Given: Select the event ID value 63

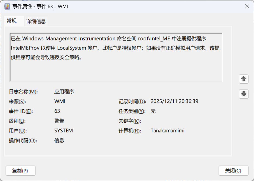Looking at the screenshot, I should coord(57,111).
